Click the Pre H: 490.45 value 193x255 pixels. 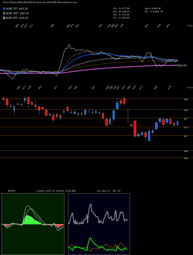pos(121,12)
